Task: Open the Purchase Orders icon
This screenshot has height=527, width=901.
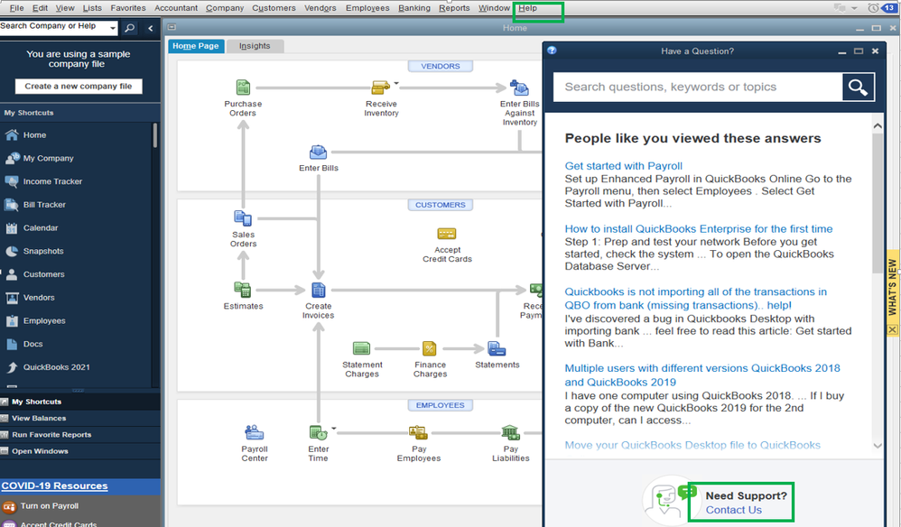Action: click(243, 88)
